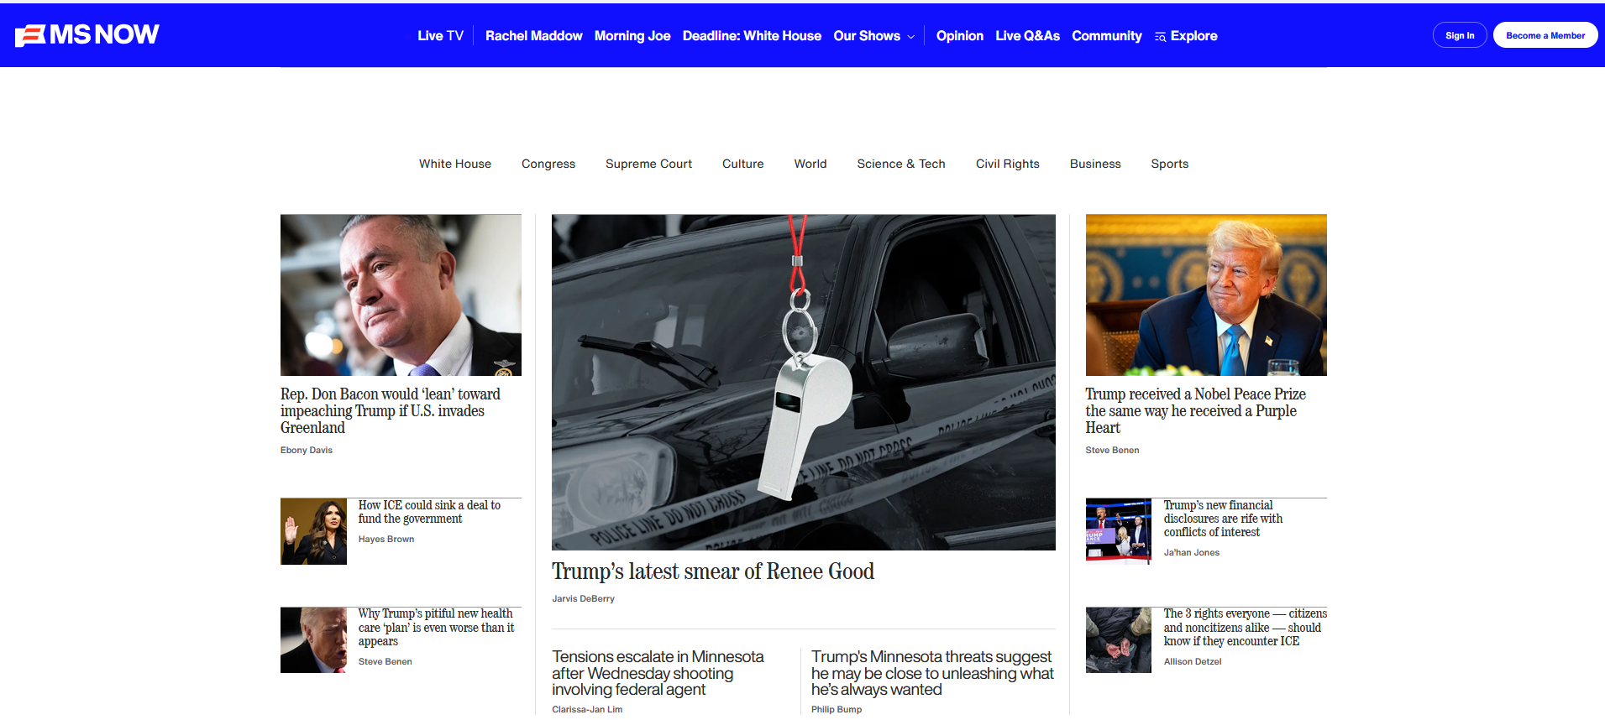Click the Sign In button
1605x720 pixels.
(1460, 35)
